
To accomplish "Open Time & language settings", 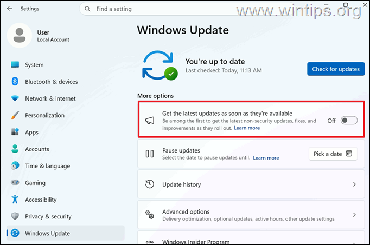I will tap(65, 166).
